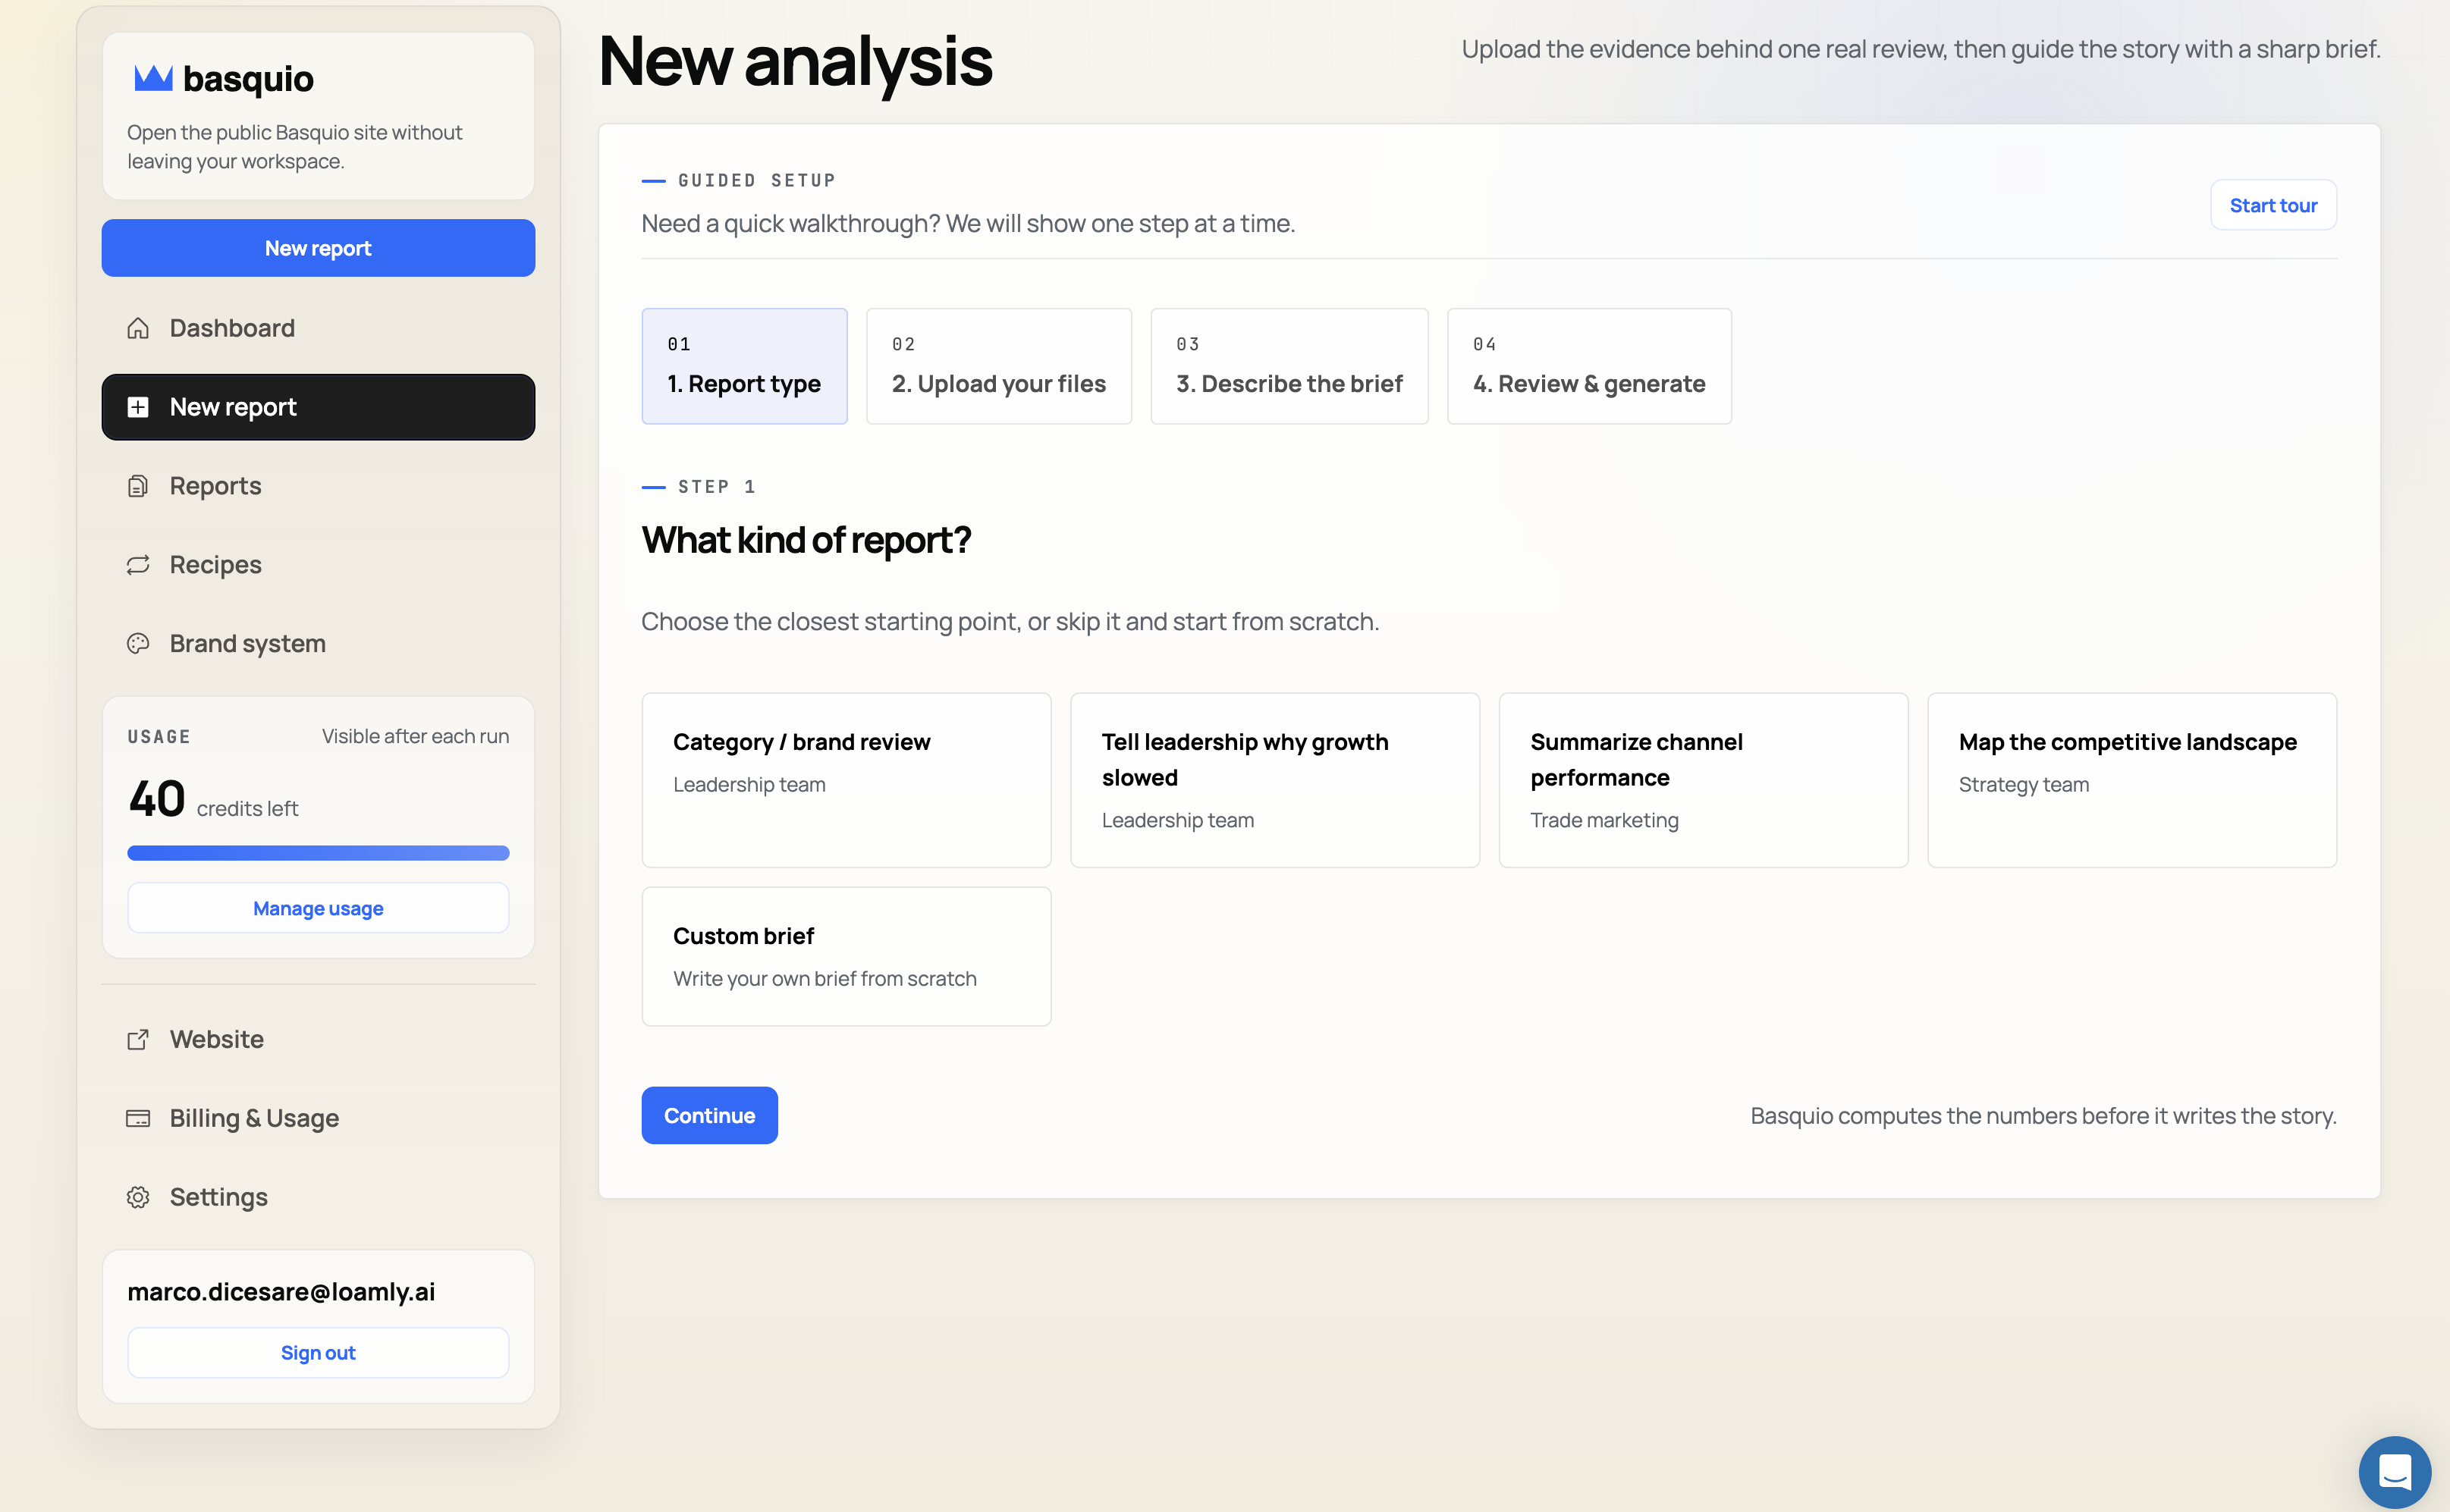The image size is (2450, 1512).
Task: Click the Reports document icon
Action: point(138,486)
